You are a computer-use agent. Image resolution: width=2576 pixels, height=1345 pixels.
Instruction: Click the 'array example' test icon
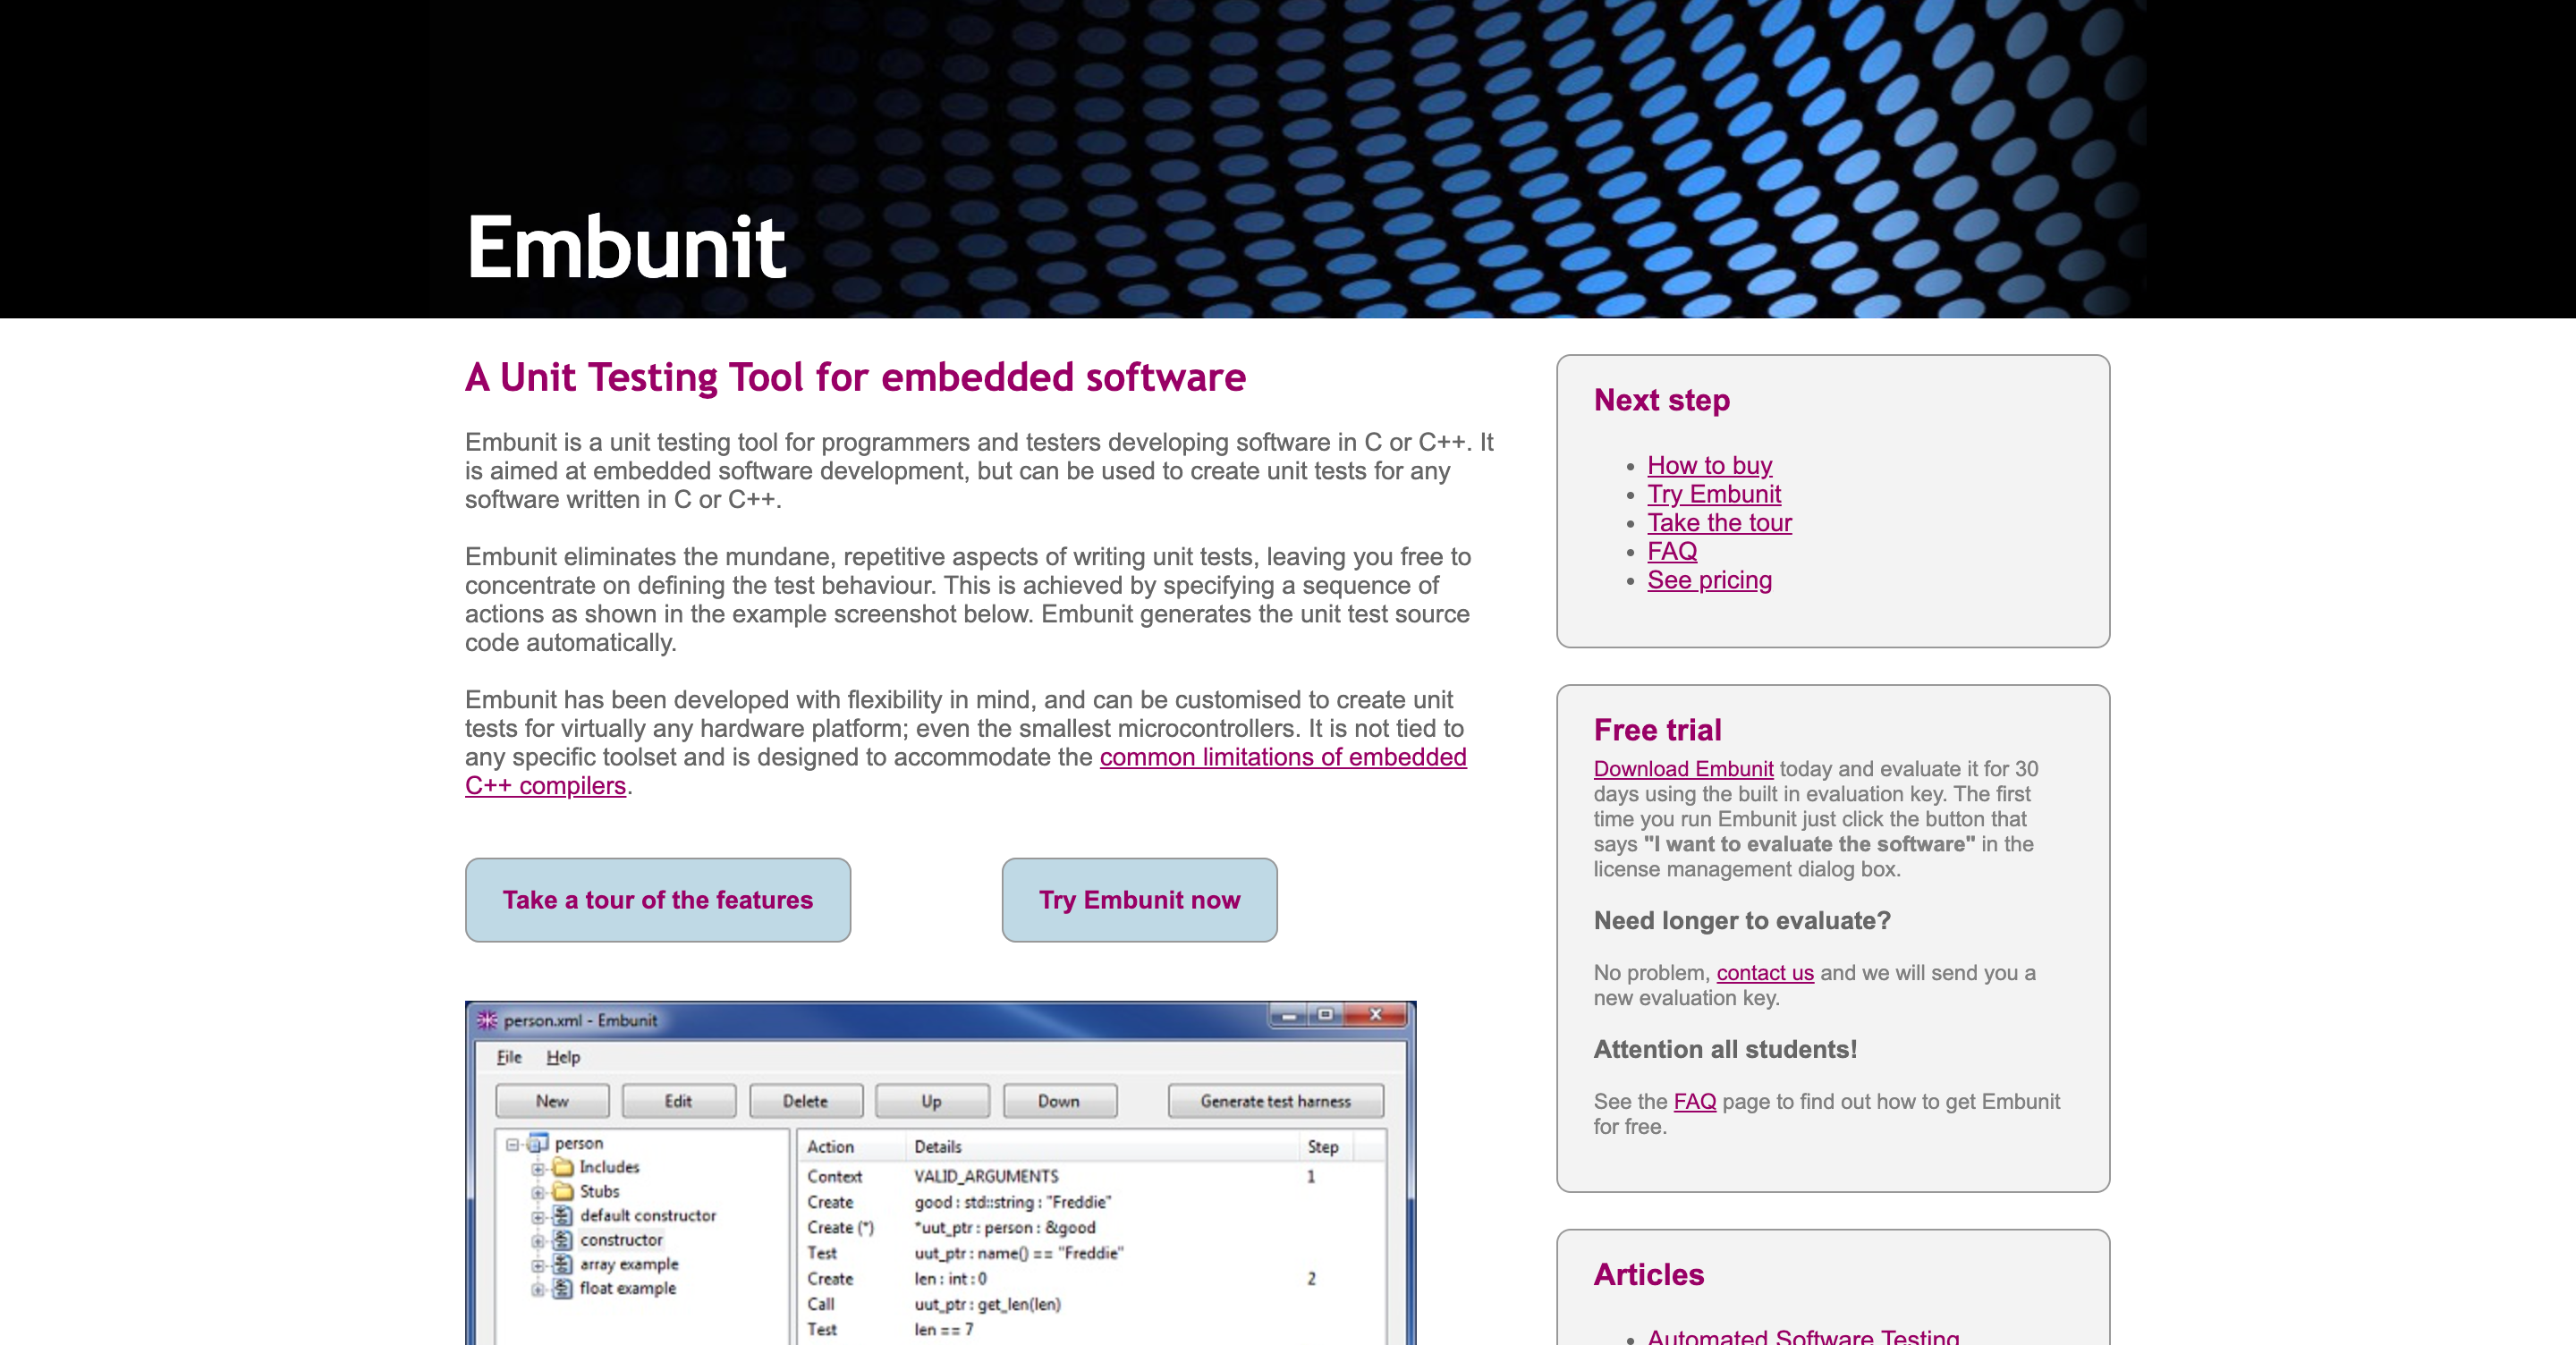[x=563, y=1264]
